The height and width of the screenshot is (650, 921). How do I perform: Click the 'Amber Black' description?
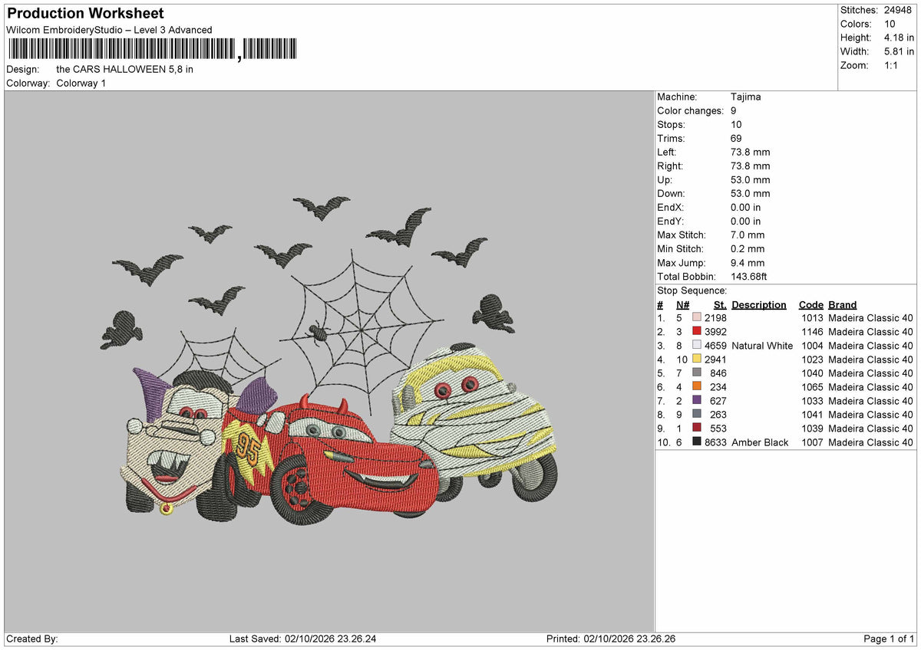click(760, 442)
